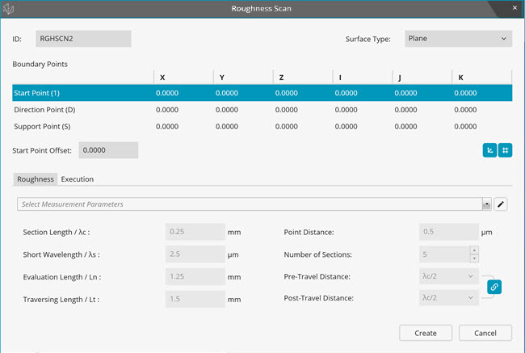This screenshot has width=525, height=353.
Task: Click the pencil edit parameters icon
Action: [x=502, y=204]
